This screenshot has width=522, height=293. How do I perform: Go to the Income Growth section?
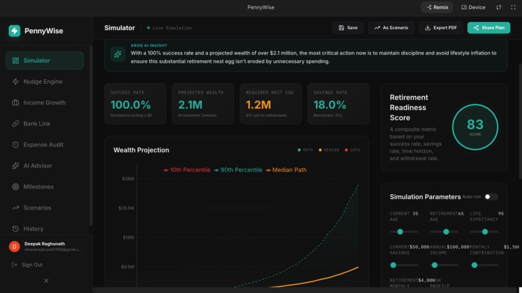pos(45,102)
